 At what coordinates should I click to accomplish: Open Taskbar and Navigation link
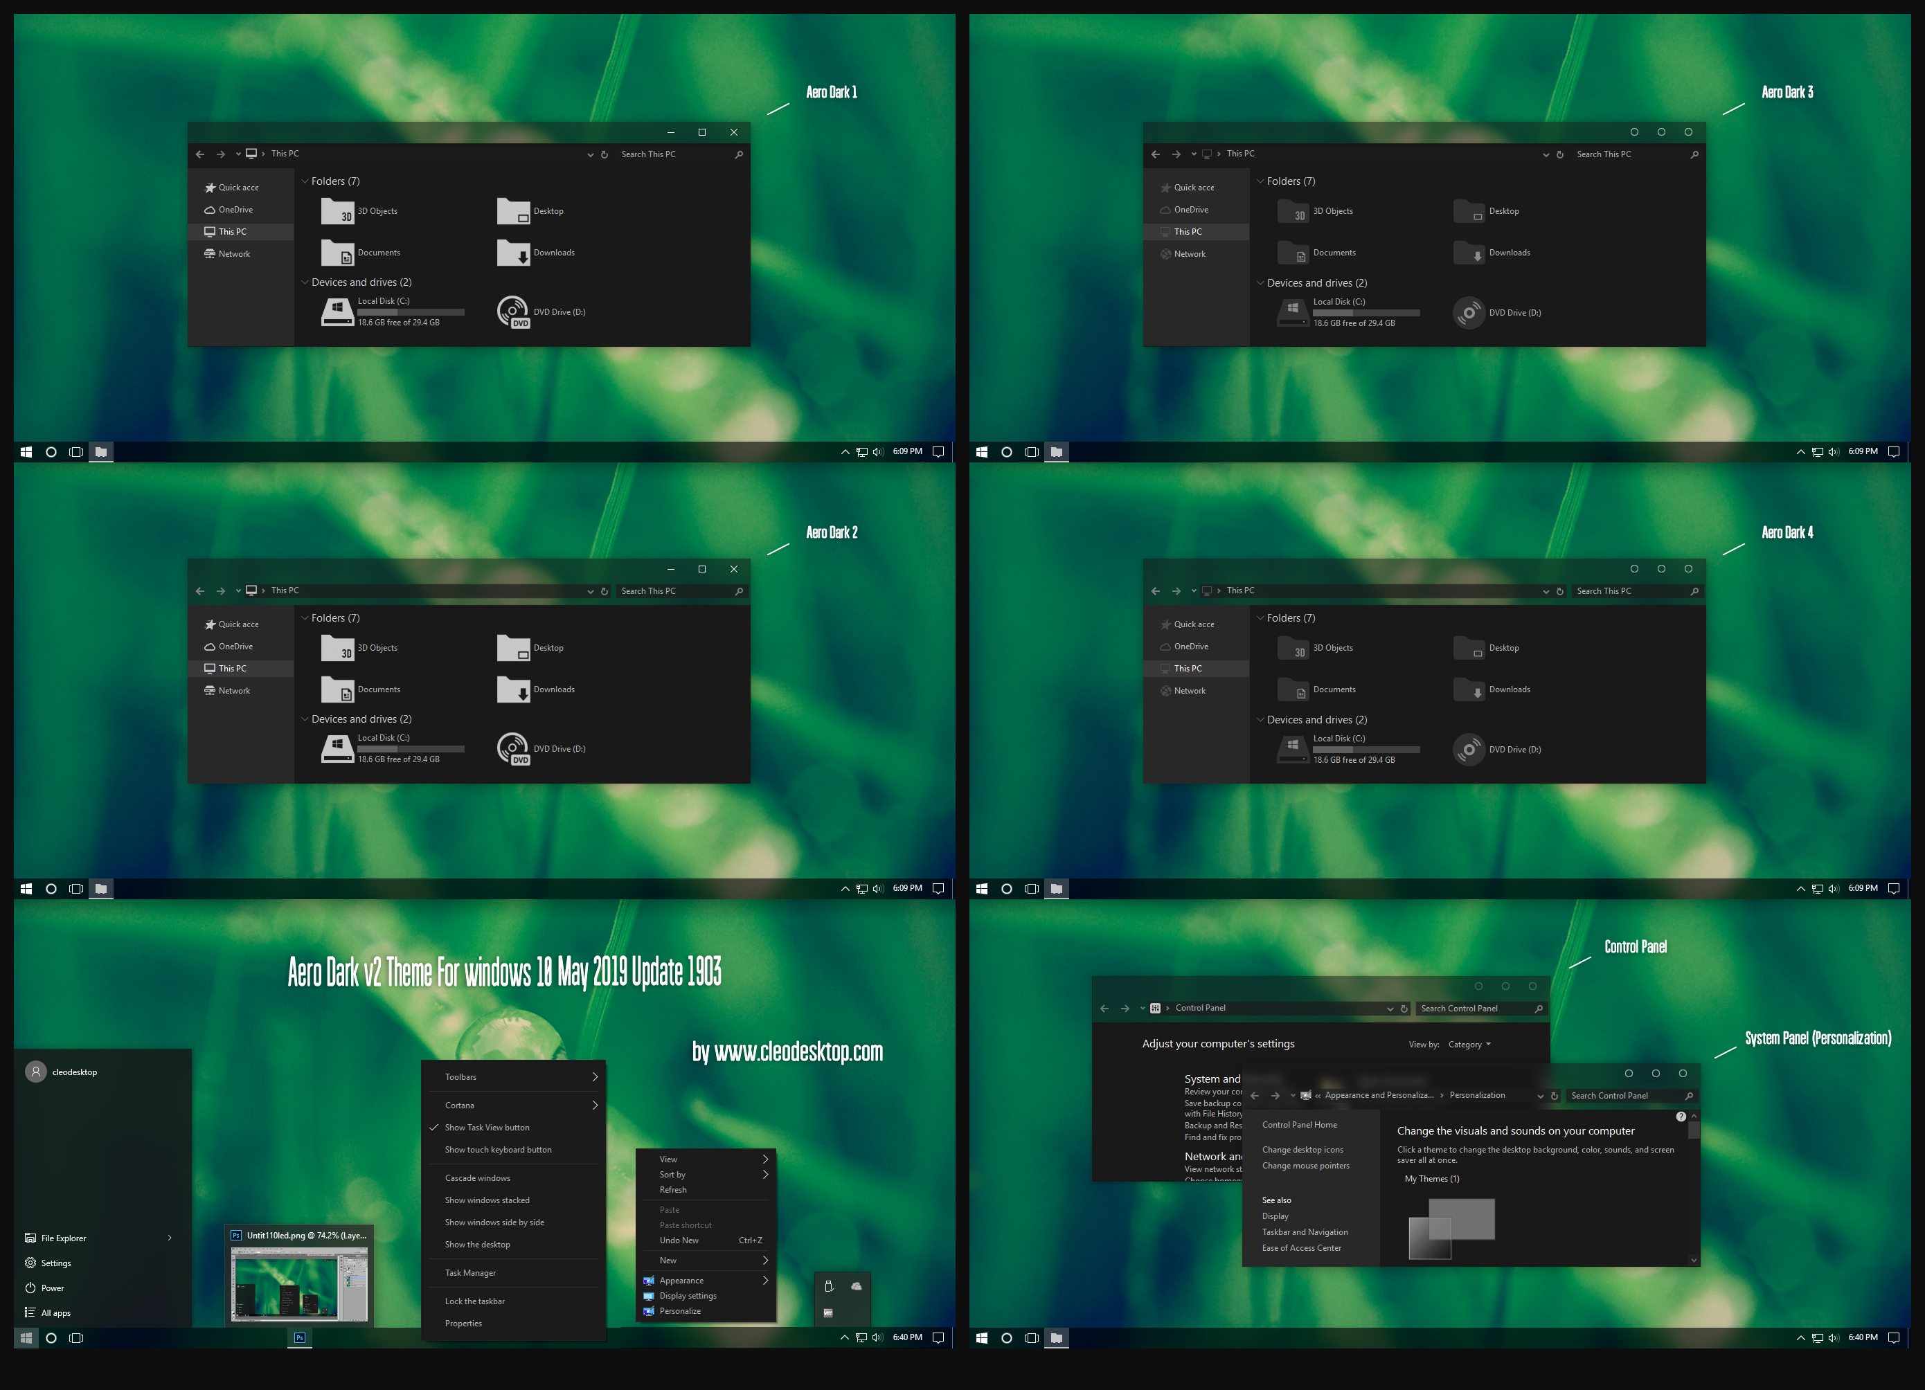(1305, 1233)
